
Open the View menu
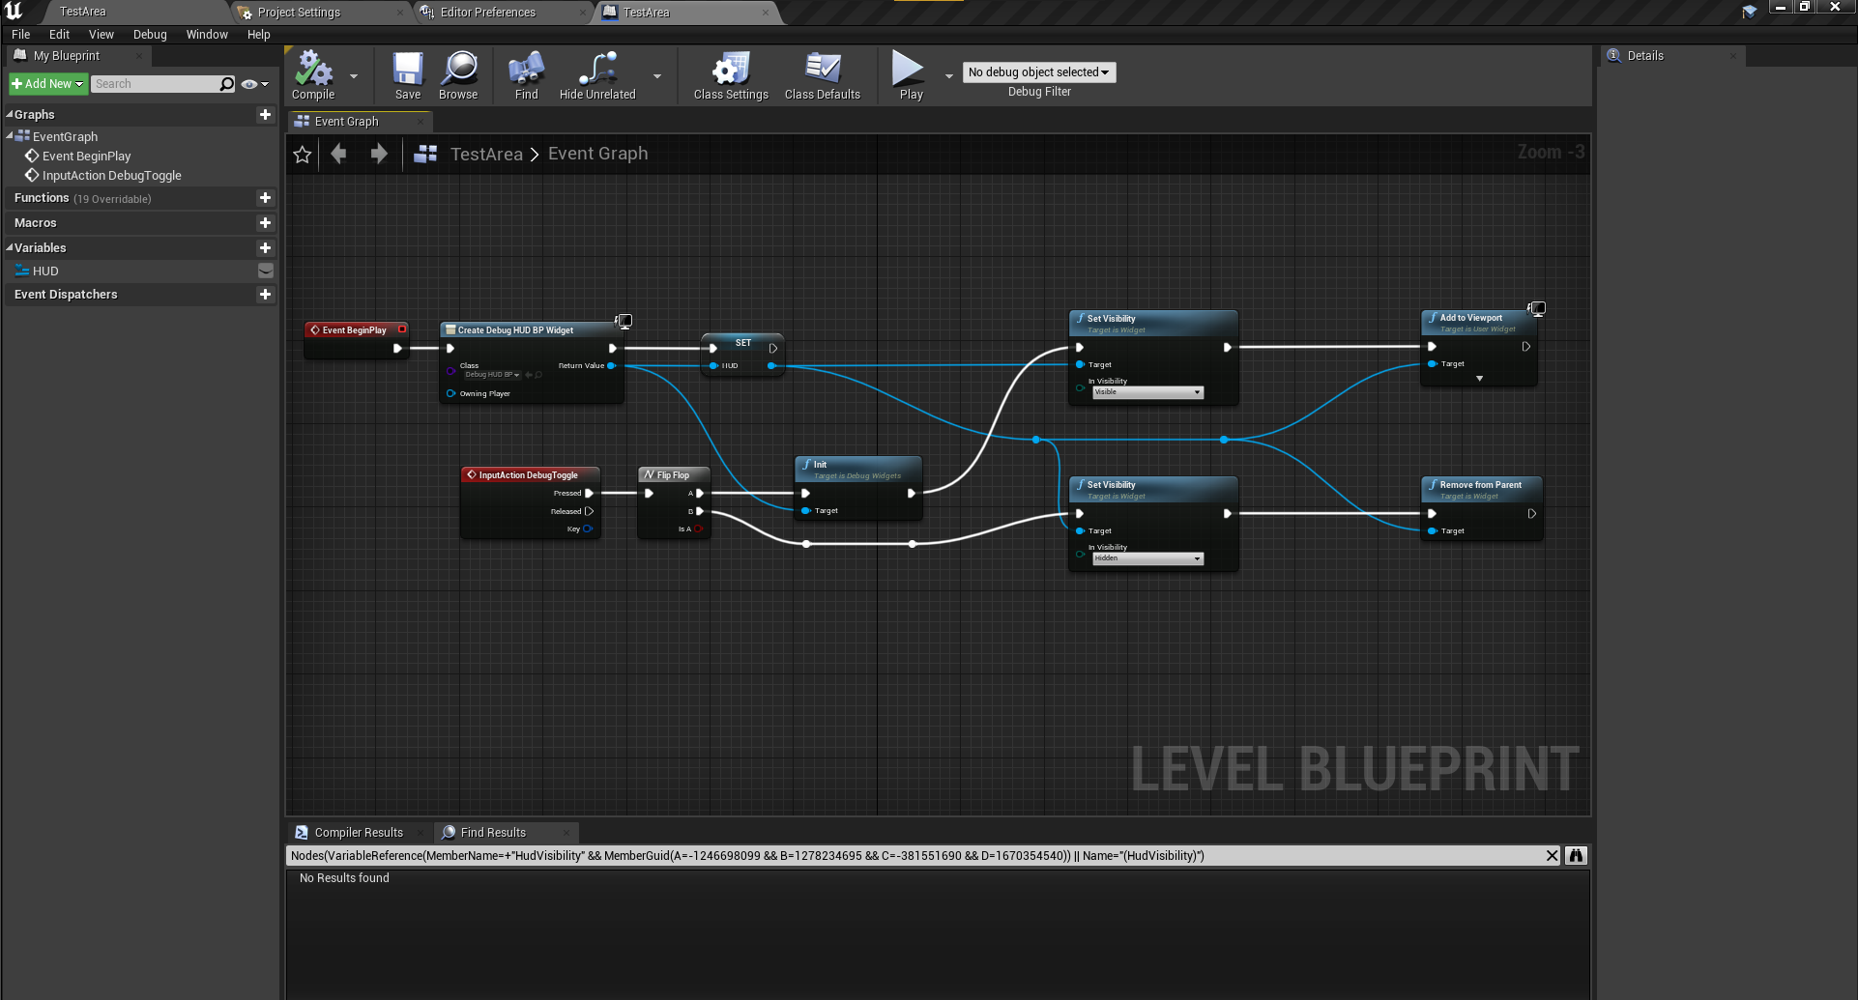[x=101, y=35]
